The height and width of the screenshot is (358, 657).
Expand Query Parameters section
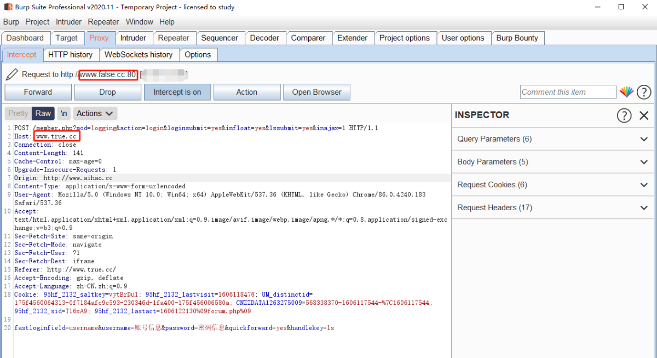(x=554, y=139)
